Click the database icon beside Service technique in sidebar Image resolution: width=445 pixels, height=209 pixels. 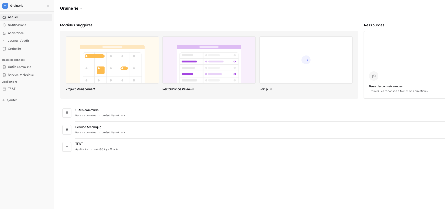[4, 75]
